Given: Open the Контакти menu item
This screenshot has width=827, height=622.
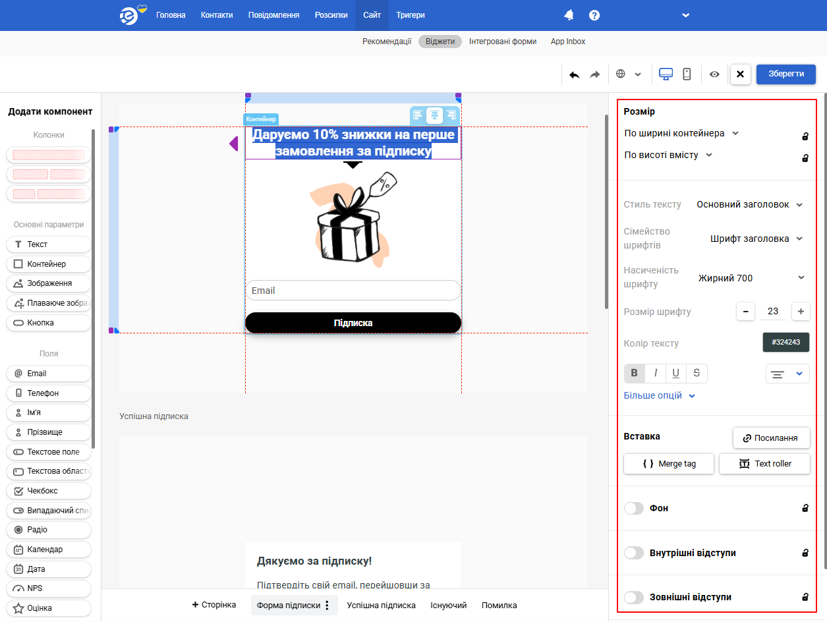Looking at the screenshot, I should pos(217,15).
